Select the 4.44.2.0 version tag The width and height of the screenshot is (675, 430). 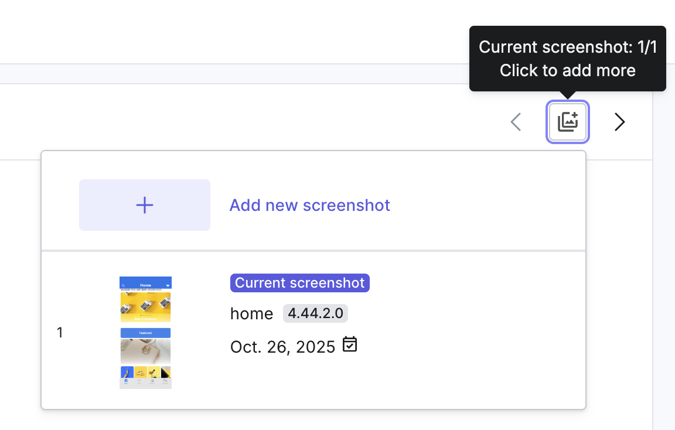tap(315, 313)
